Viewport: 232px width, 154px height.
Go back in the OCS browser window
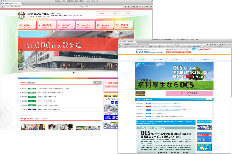click(120, 44)
